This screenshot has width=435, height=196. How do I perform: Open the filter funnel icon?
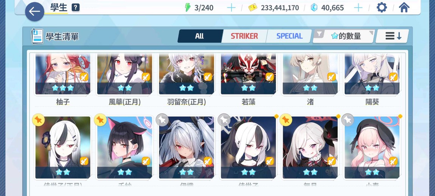pos(320,34)
